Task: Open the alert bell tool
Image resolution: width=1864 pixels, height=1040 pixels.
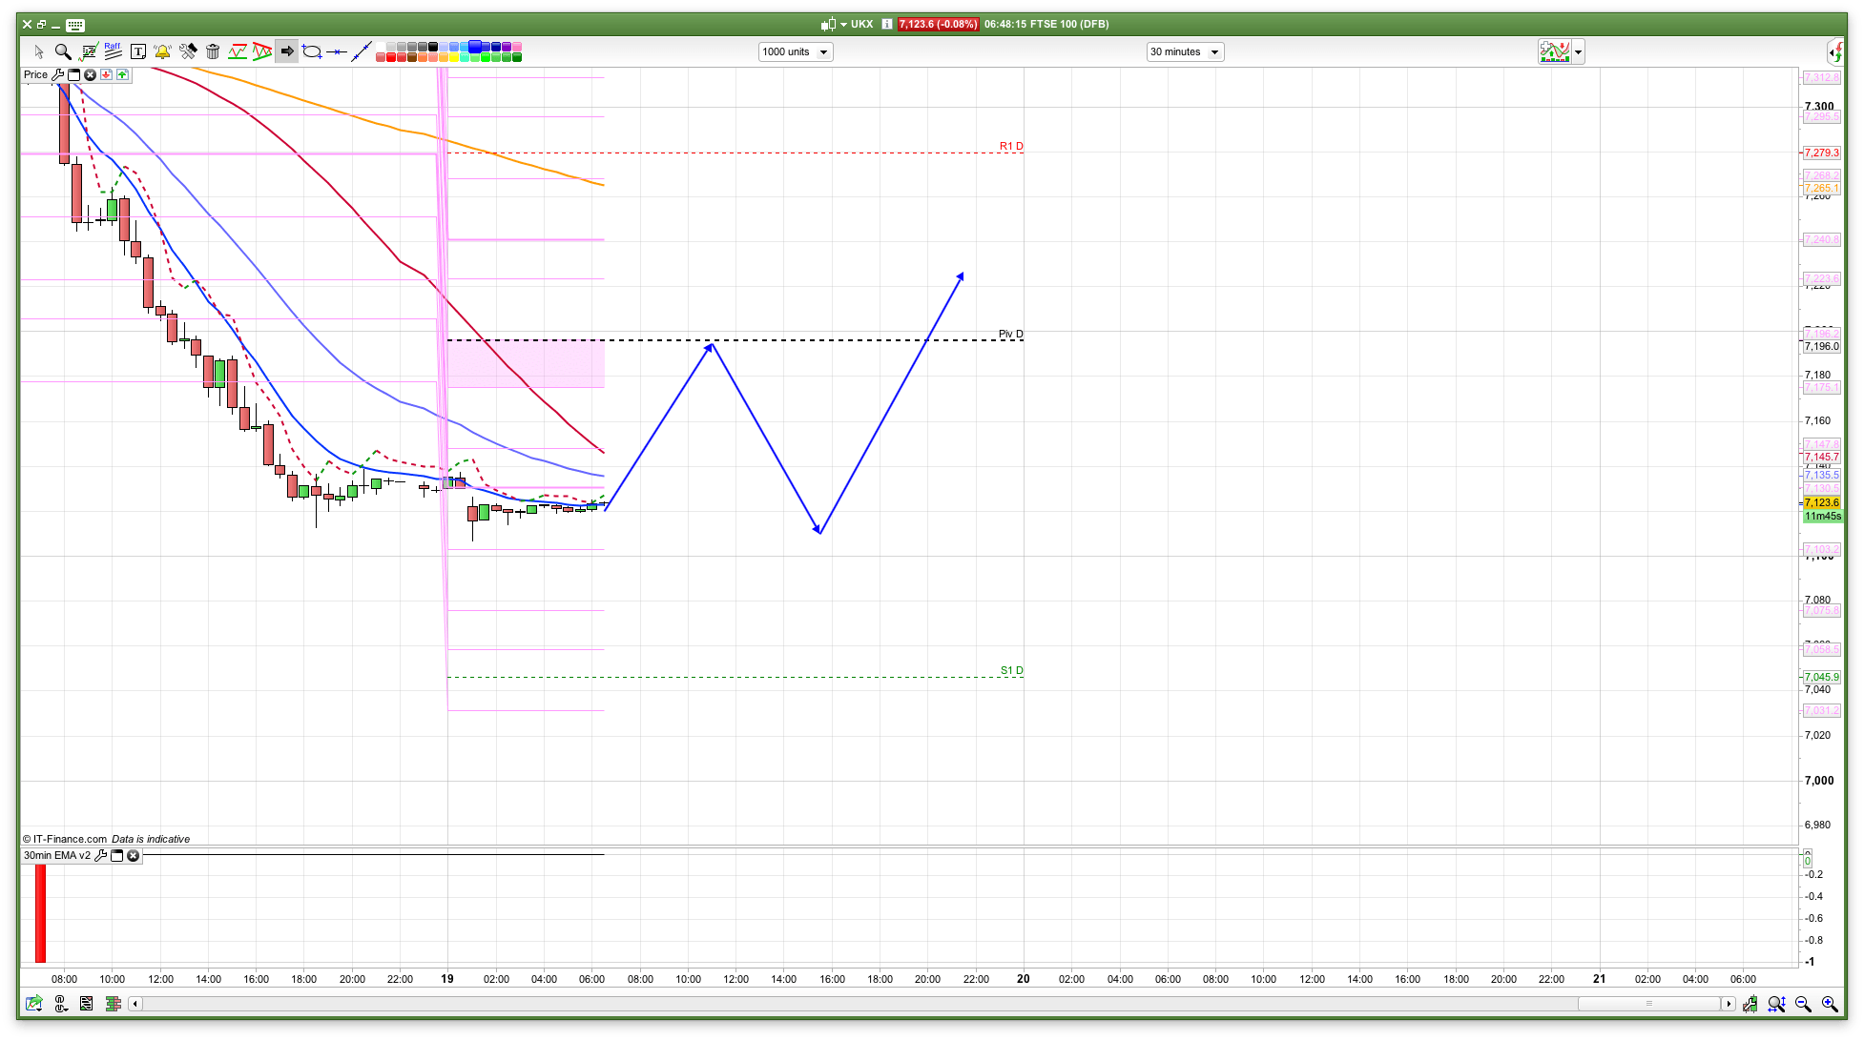Action: point(163,51)
